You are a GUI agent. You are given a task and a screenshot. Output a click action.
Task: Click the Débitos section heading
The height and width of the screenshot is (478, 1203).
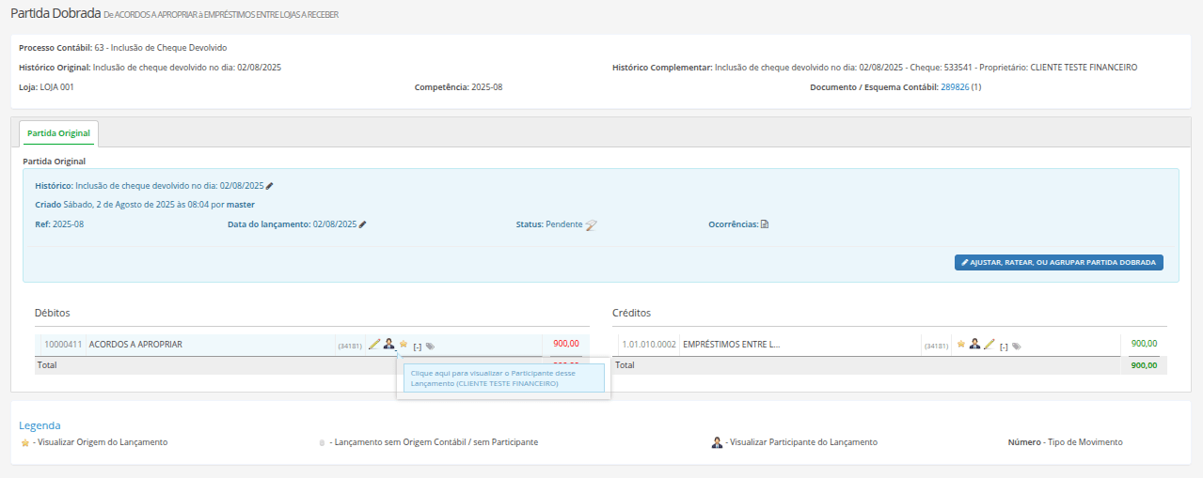coord(53,313)
